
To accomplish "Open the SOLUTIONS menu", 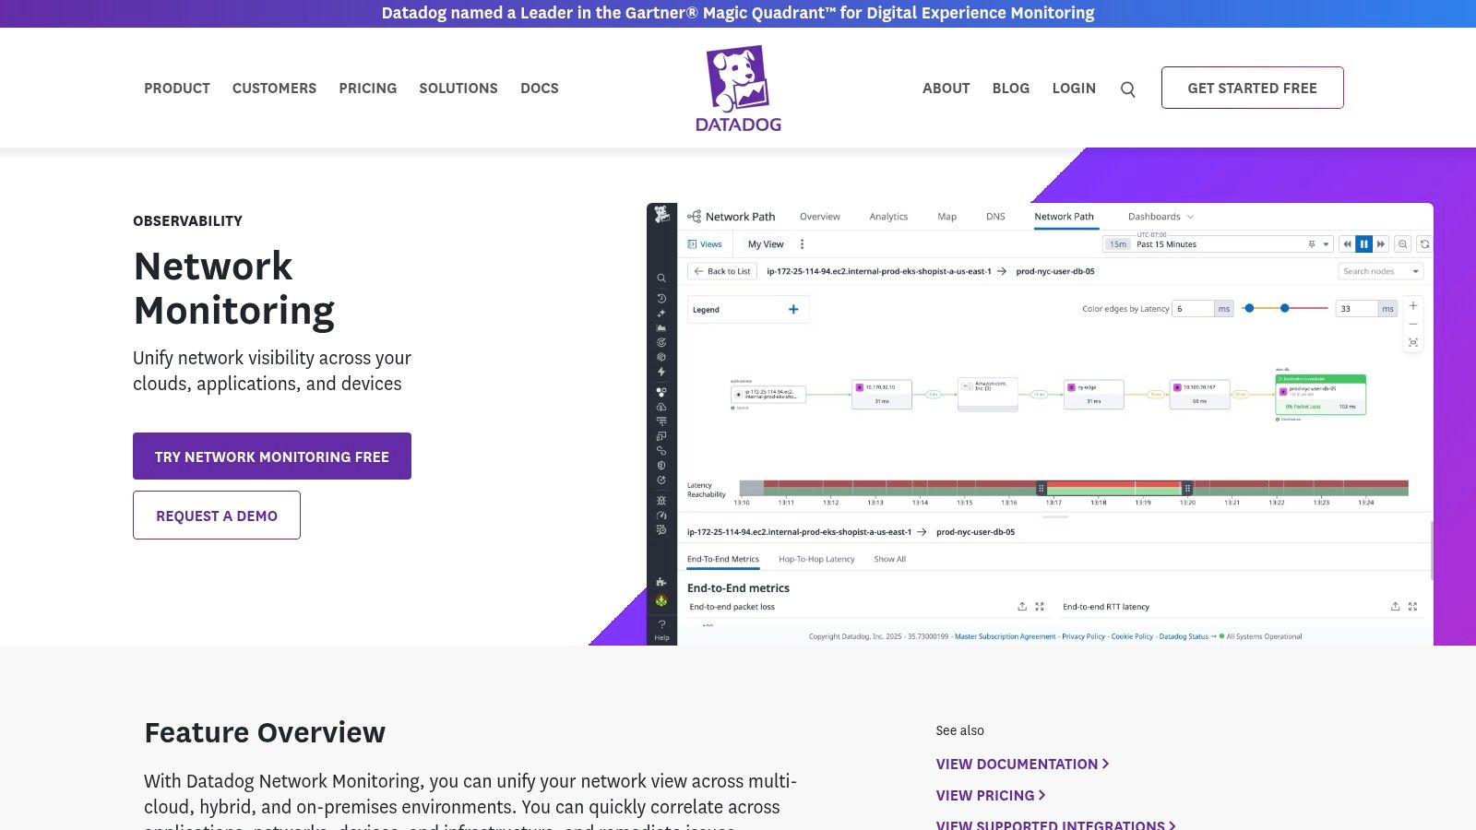I will tap(458, 88).
